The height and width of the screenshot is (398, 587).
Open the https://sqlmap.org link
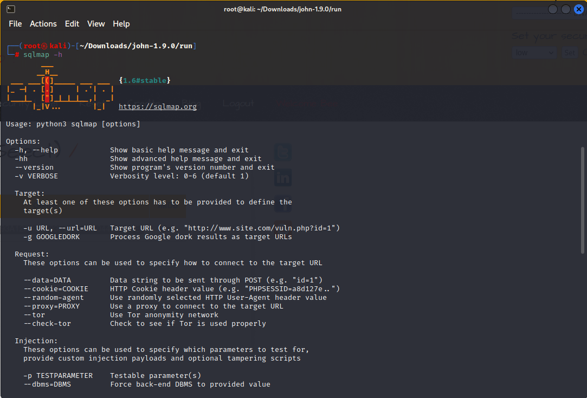coord(158,106)
